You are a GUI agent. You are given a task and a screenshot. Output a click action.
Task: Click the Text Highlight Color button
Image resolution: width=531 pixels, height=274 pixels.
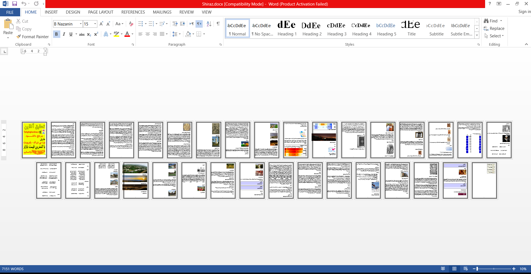[x=116, y=34]
